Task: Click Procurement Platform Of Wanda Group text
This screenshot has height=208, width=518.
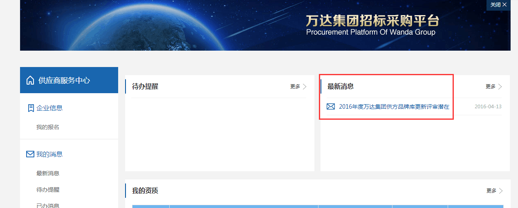Action: pyautogui.click(x=371, y=32)
